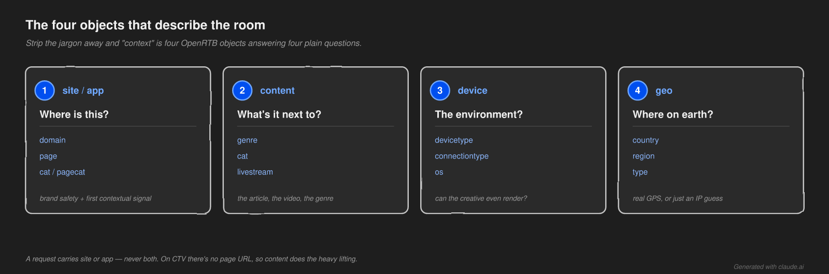Select the 'devicetype' field
The height and width of the screenshot is (274, 829).
click(x=454, y=140)
